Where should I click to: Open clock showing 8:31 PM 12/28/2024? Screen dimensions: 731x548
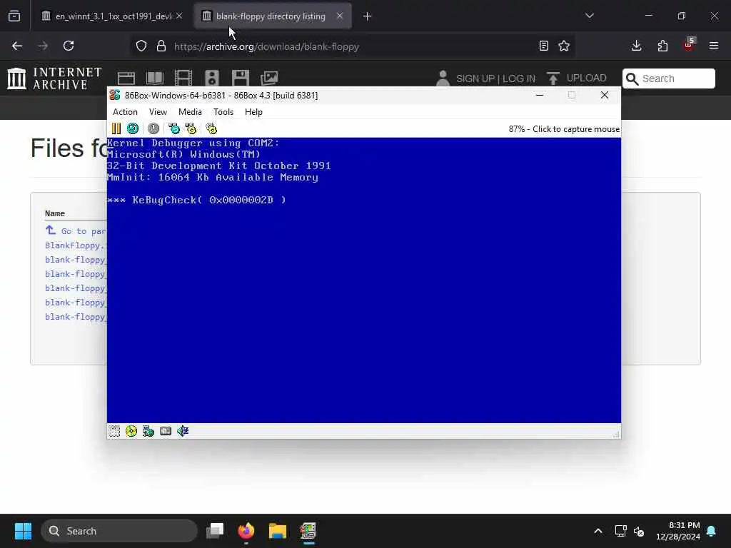(x=678, y=531)
